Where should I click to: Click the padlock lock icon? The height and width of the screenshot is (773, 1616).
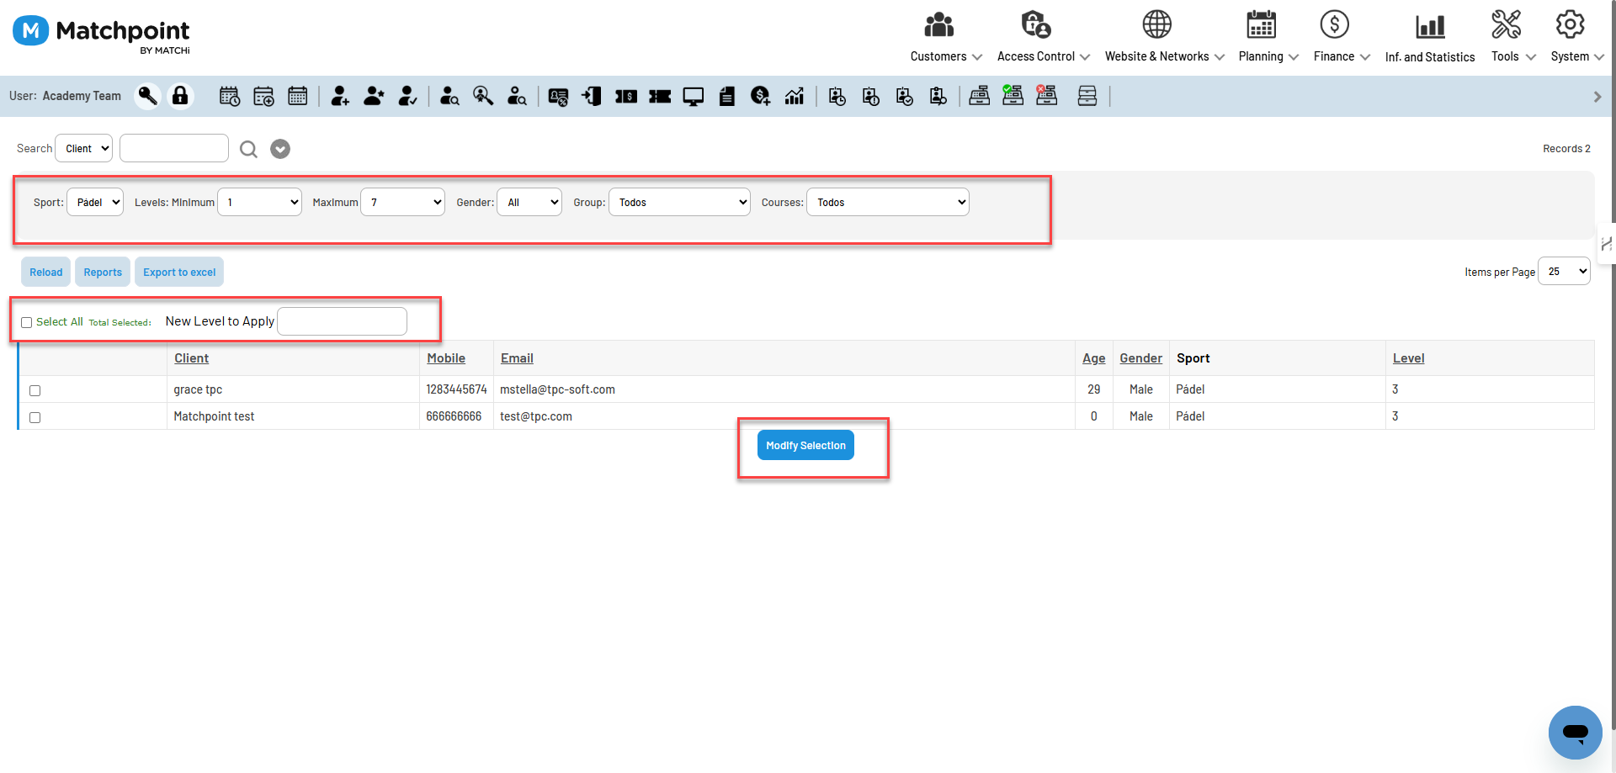[x=180, y=97]
